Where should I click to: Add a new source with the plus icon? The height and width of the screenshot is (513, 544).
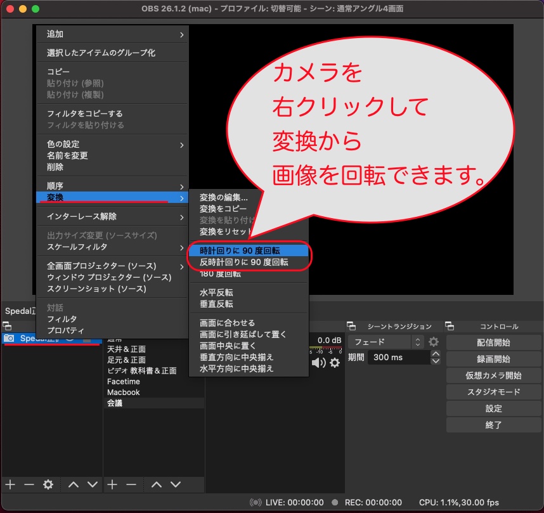[10, 484]
